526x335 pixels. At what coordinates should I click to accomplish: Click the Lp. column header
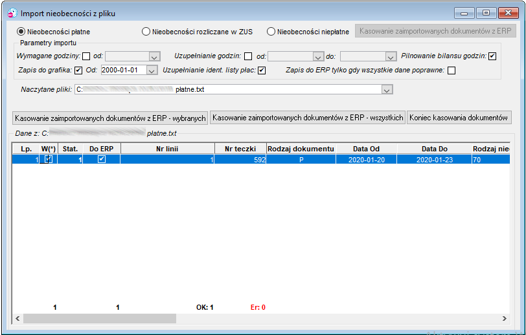pyautogui.click(x=26, y=149)
